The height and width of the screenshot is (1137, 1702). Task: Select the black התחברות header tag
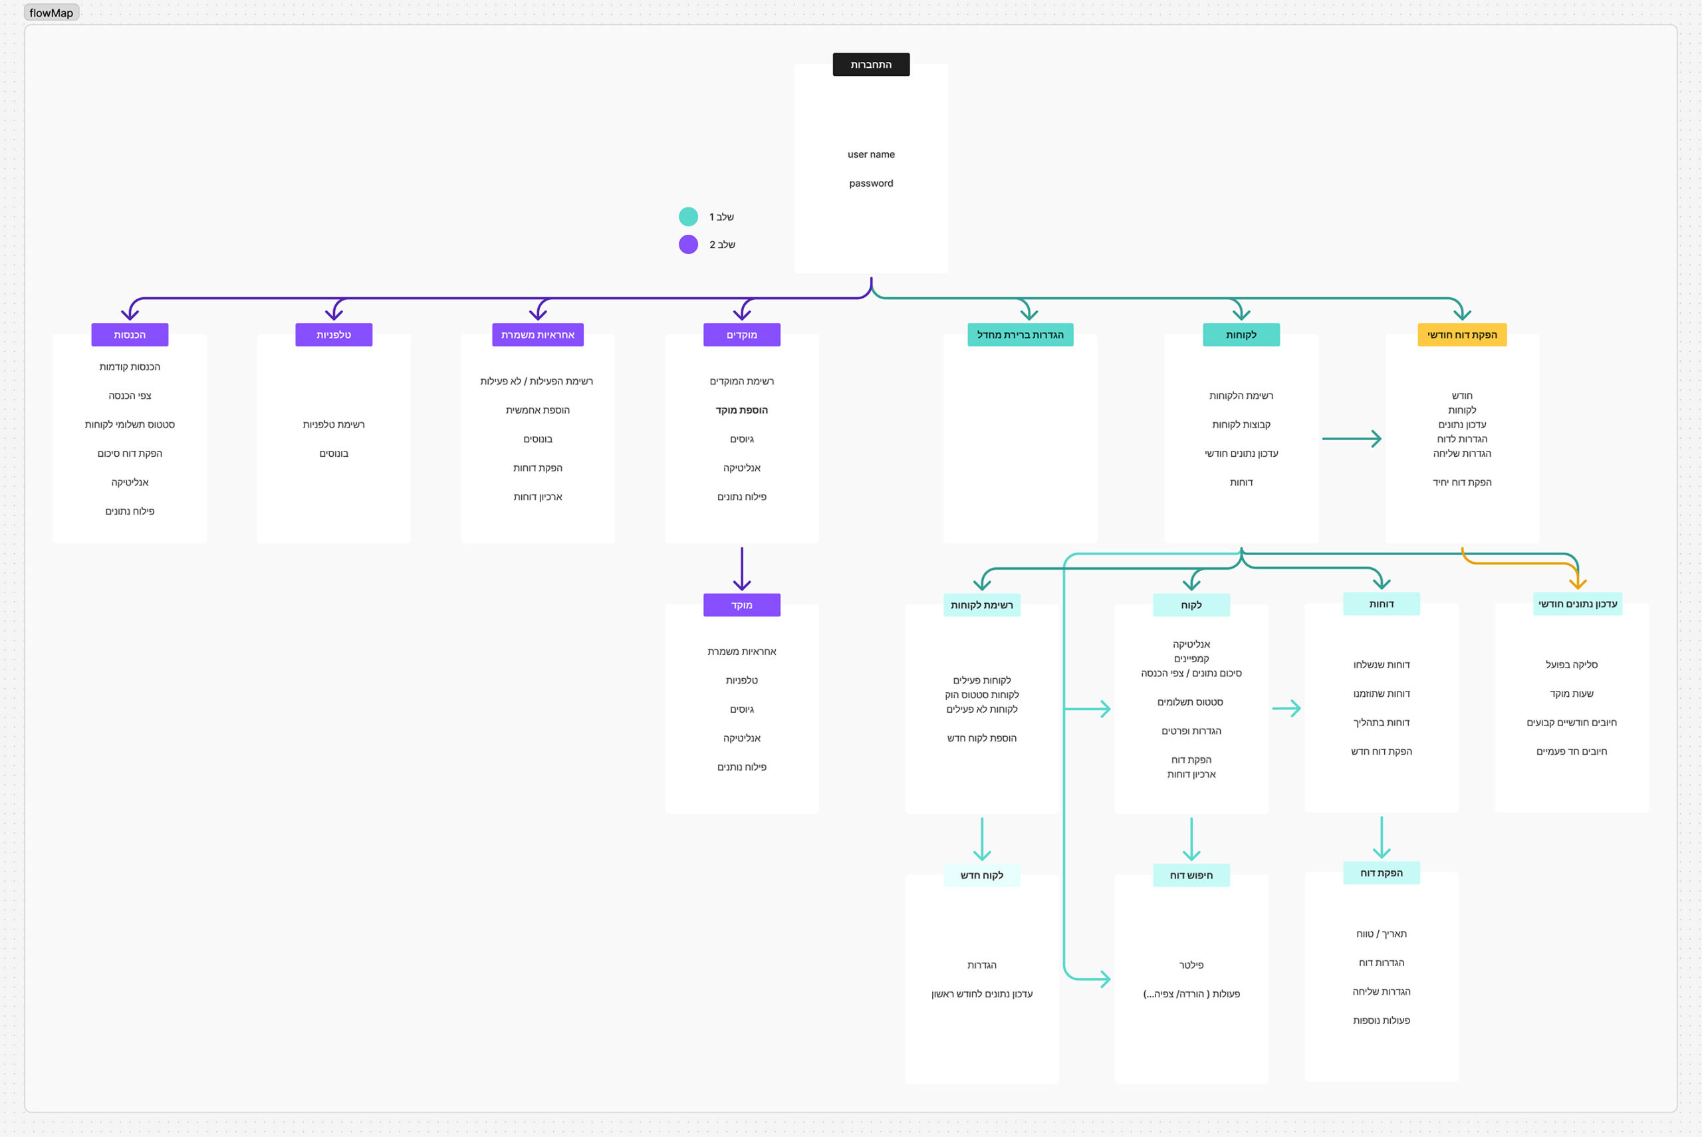[x=870, y=64]
